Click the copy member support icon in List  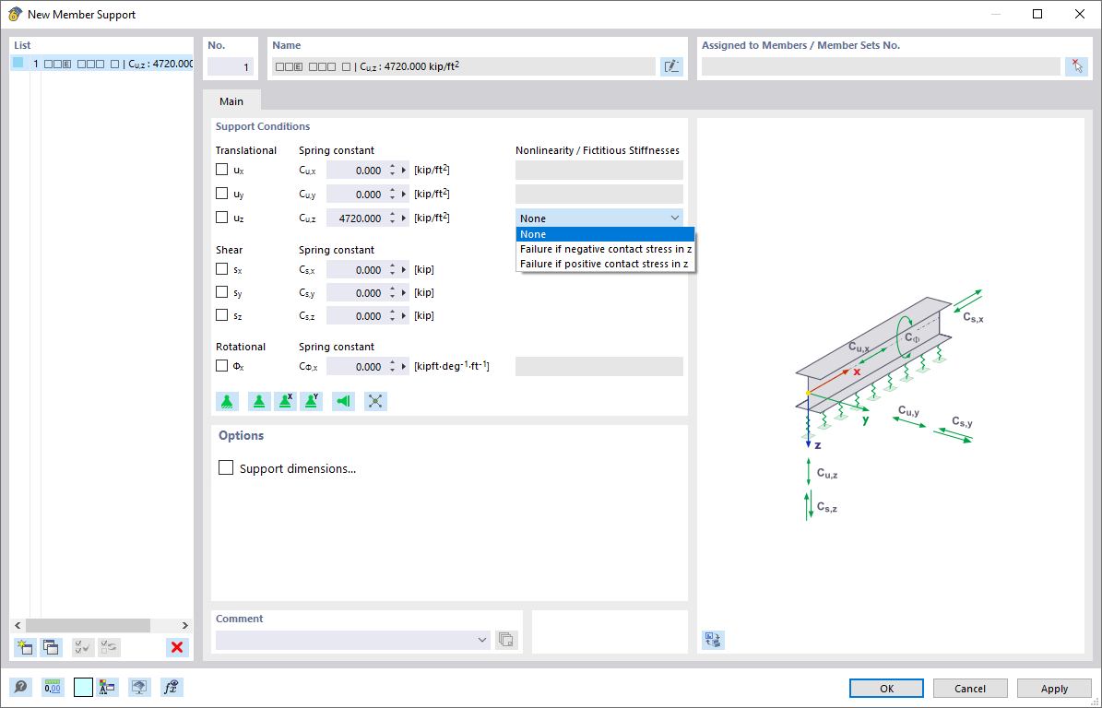[x=52, y=647]
